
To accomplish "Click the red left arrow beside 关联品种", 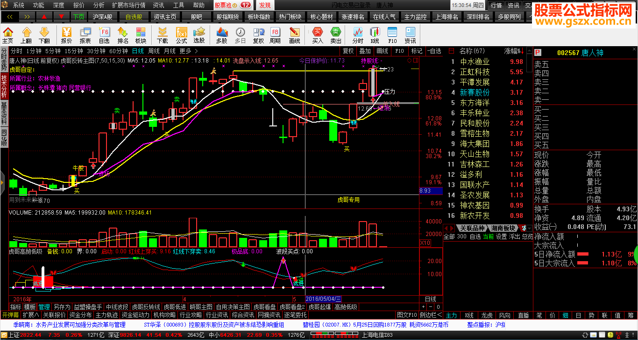I will (446, 228).
